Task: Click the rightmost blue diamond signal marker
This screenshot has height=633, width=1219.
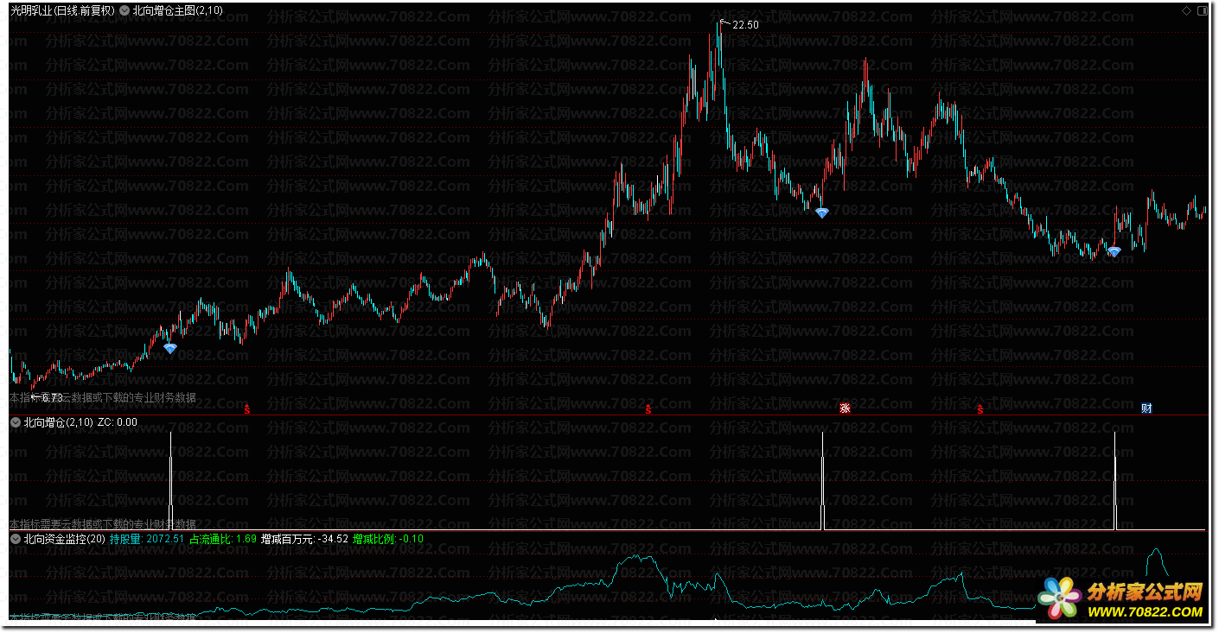Action: point(1114,251)
